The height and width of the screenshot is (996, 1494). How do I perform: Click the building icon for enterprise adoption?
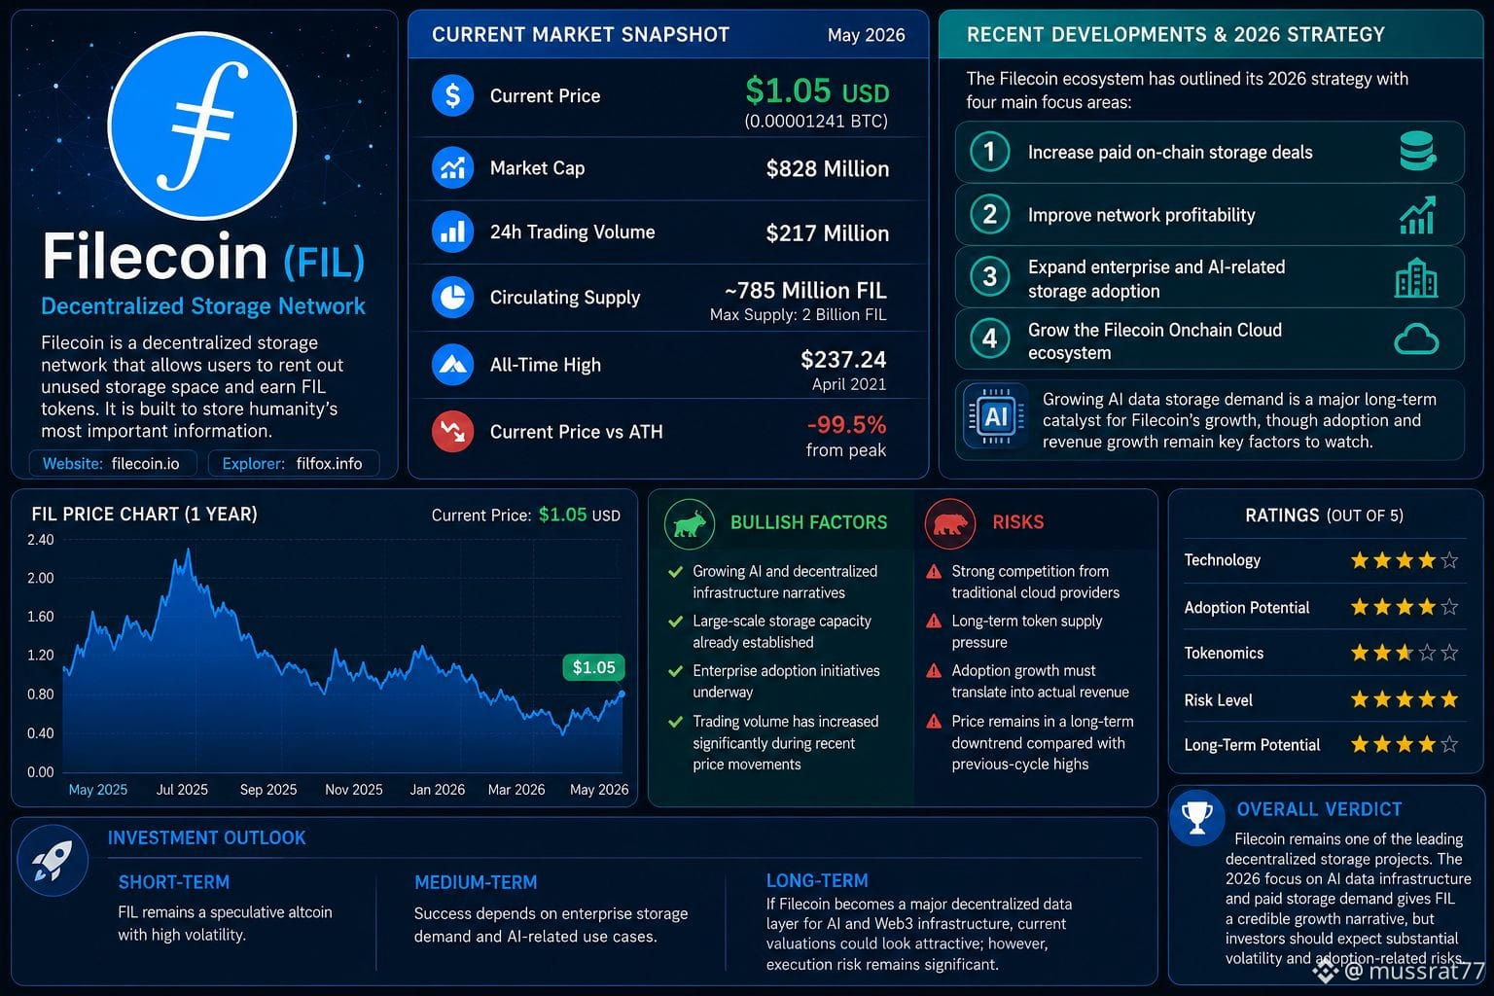(x=1416, y=278)
